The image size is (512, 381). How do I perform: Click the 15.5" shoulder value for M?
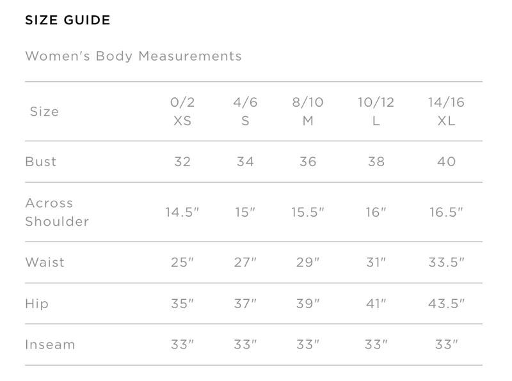coord(308,212)
